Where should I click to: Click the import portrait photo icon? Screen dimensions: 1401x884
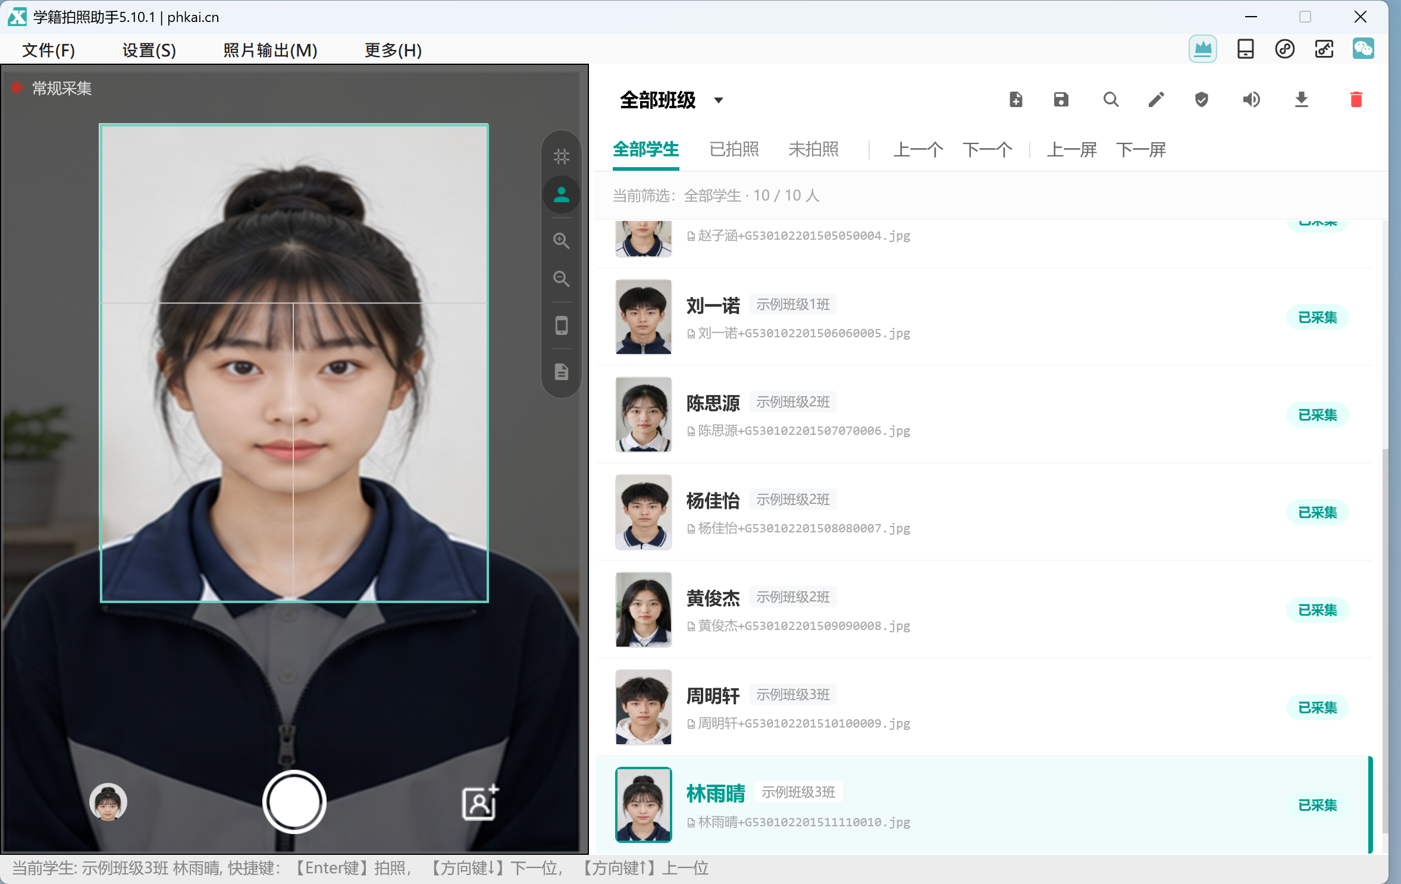point(479,803)
